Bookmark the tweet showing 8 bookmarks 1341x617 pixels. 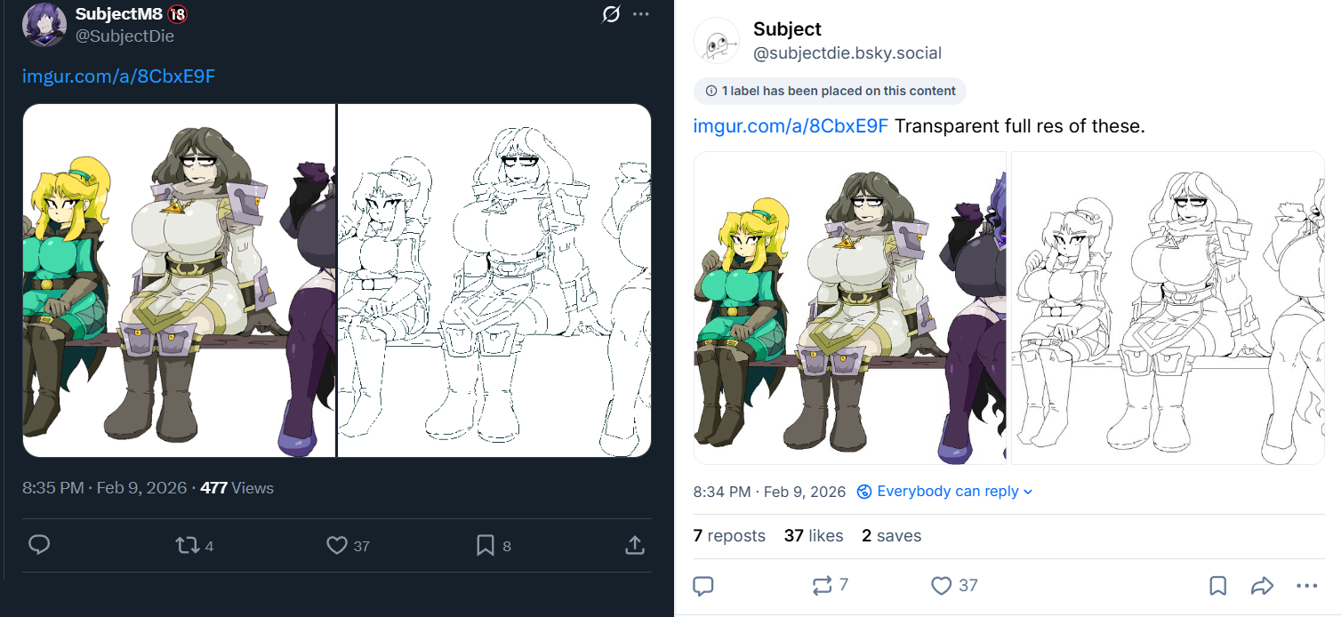(486, 545)
